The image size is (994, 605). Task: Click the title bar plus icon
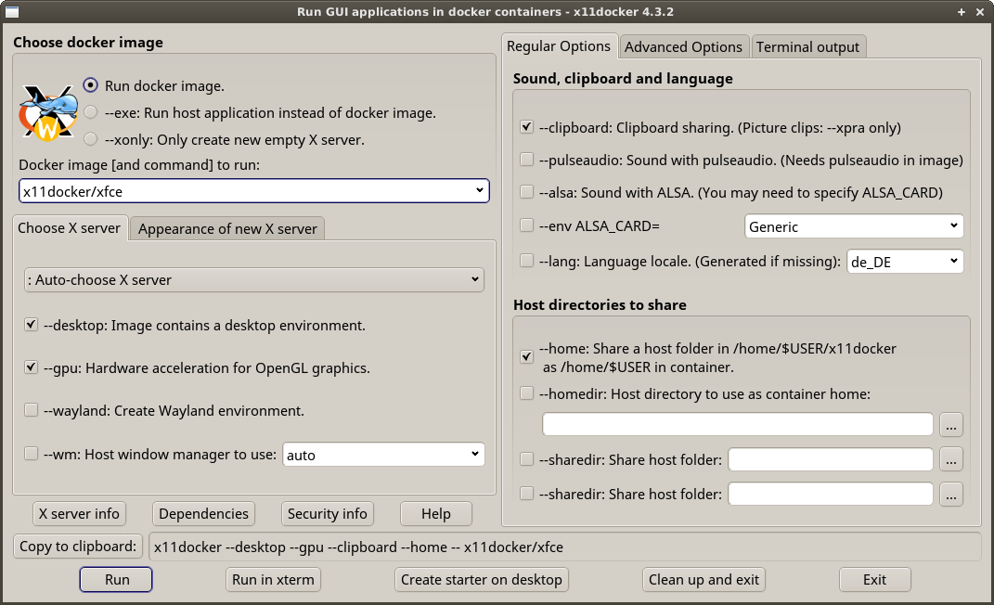(961, 12)
